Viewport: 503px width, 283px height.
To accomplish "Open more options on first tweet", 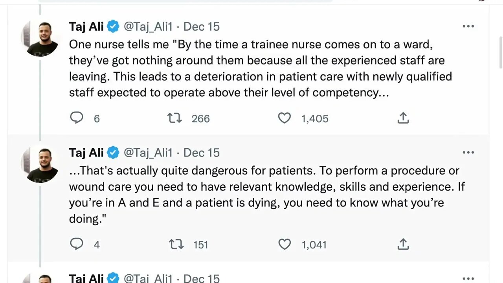I will click(x=468, y=26).
